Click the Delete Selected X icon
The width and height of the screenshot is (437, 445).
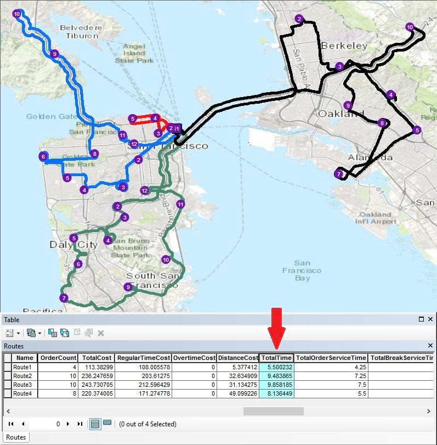click(x=101, y=333)
